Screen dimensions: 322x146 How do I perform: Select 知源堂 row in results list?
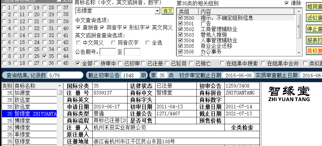click(x=29, y=93)
